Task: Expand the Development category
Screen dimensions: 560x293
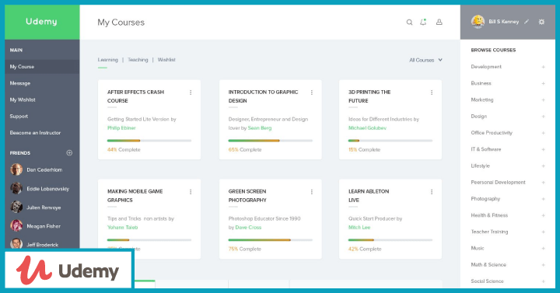Action: pyautogui.click(x=543, y=67)
